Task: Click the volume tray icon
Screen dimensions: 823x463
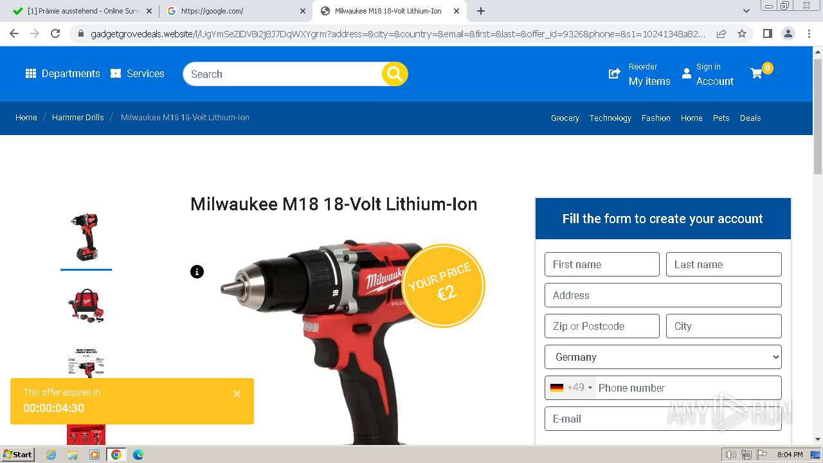Action: click(x=730, y=455)
